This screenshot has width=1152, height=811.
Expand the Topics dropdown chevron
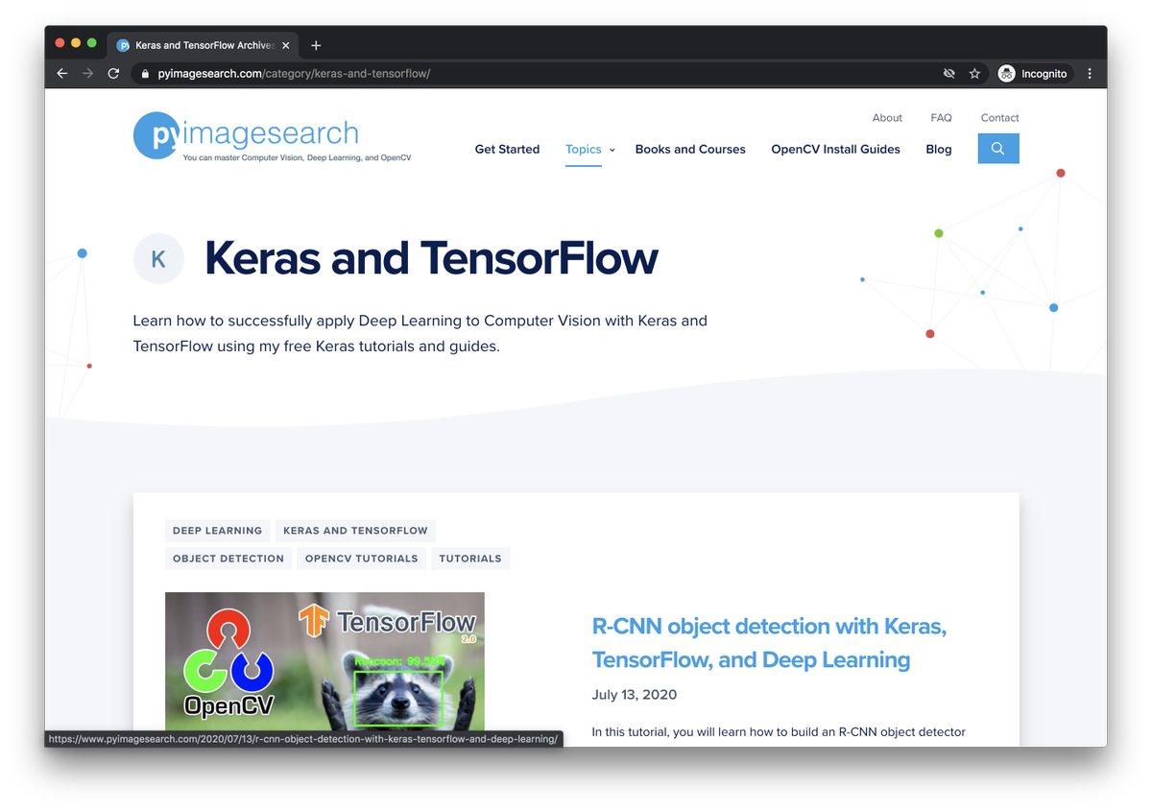click(x=612, y=150)
